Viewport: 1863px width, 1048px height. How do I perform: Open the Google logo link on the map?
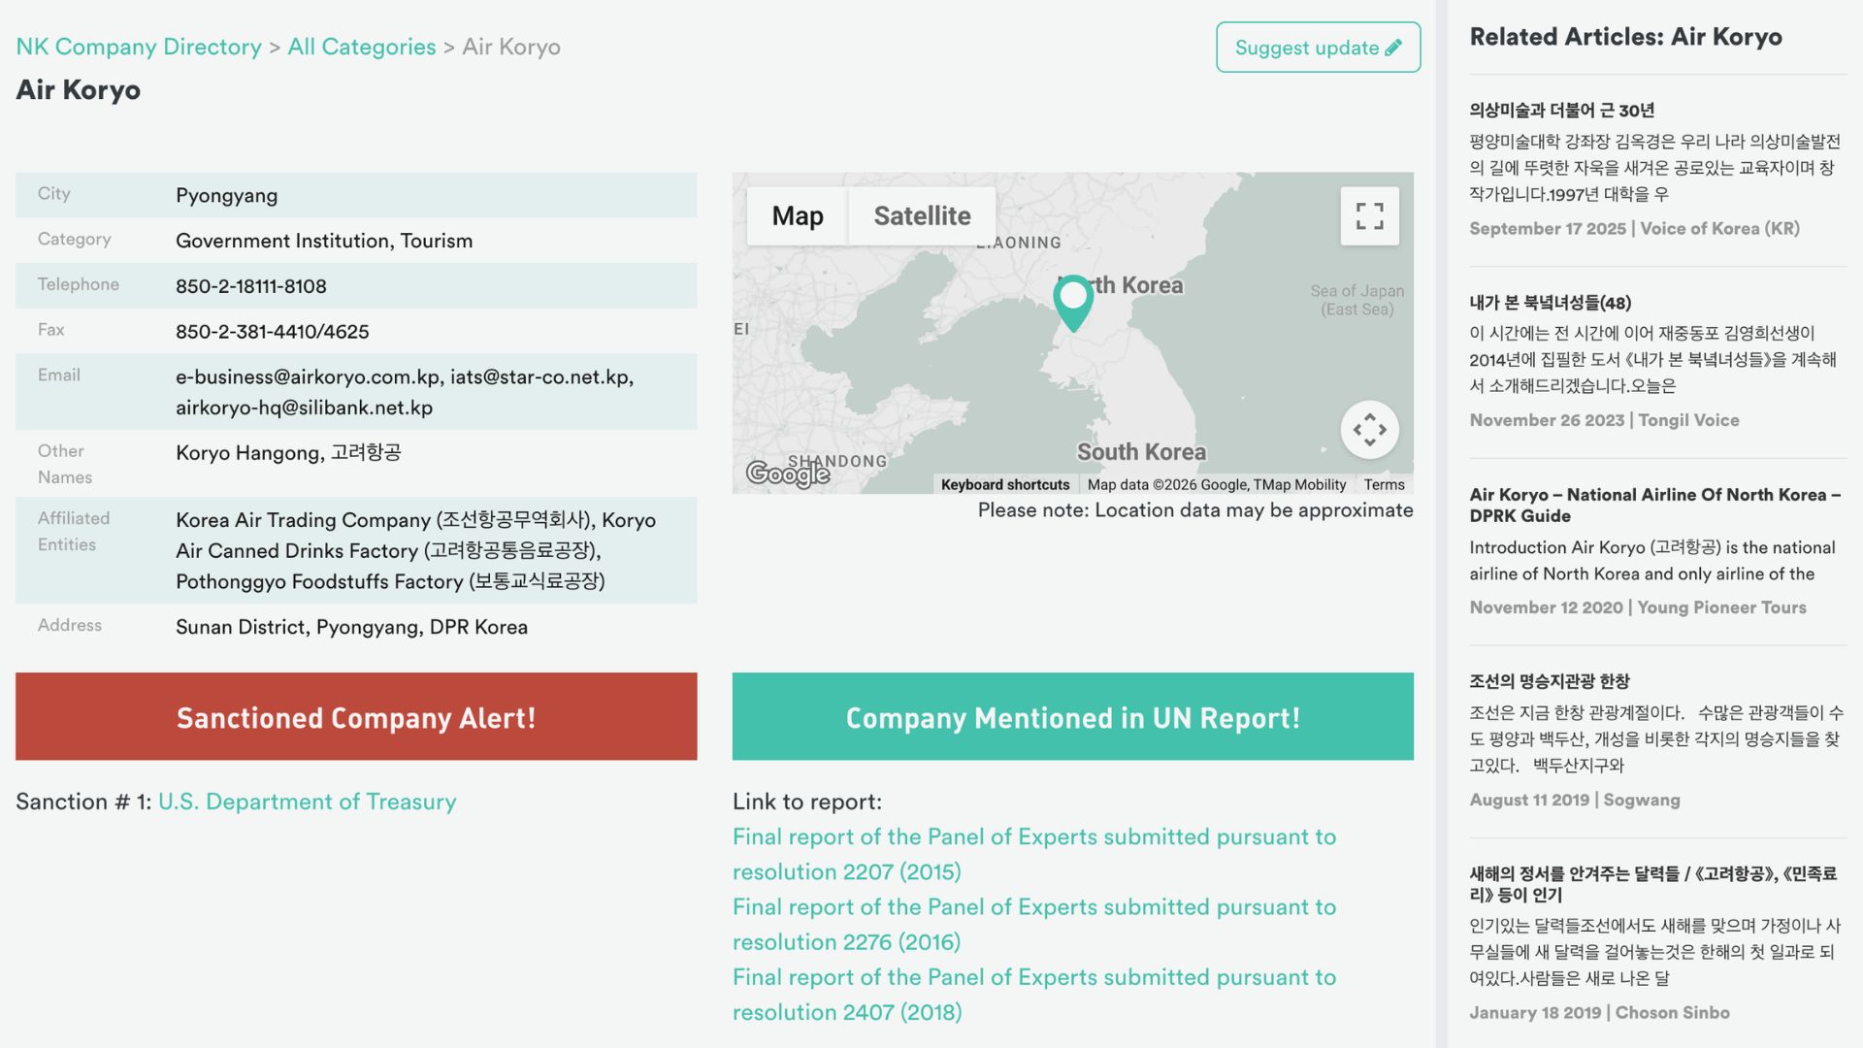pyautogui.click(x=787, y=473)
